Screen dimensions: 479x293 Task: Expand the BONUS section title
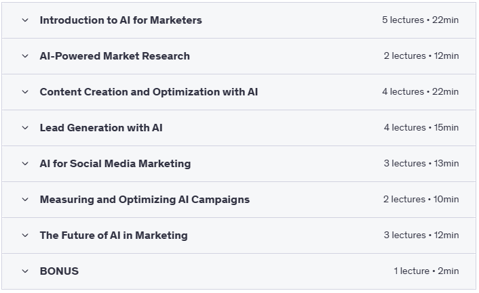(x=59, y=271)
